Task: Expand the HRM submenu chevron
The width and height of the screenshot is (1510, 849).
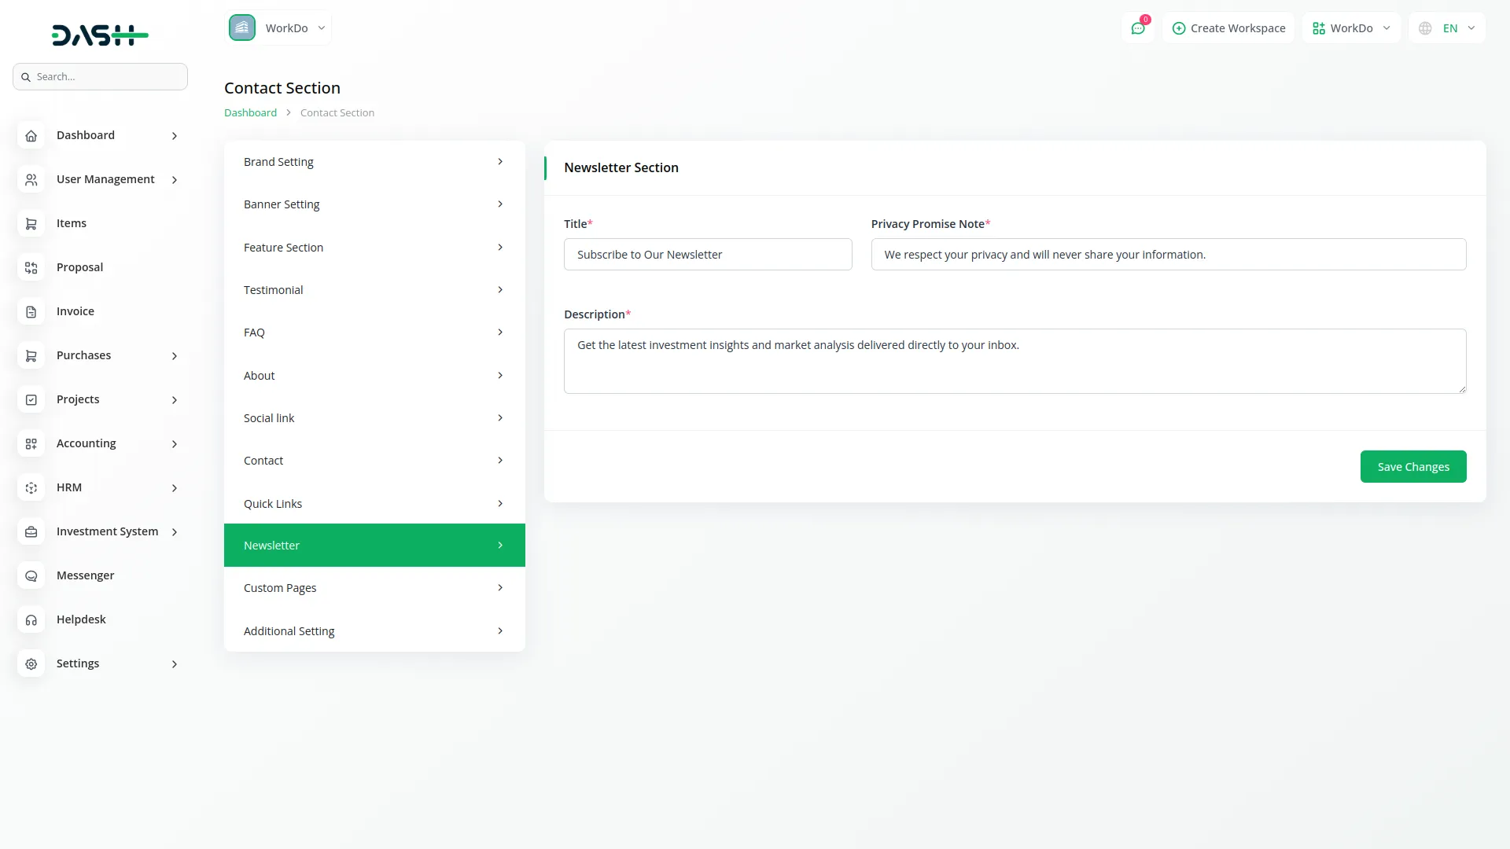Action: tap(175, 488)
